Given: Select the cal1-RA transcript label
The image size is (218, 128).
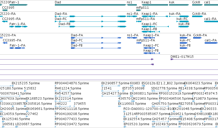Looking at the screenshot, I should [210, 19].
